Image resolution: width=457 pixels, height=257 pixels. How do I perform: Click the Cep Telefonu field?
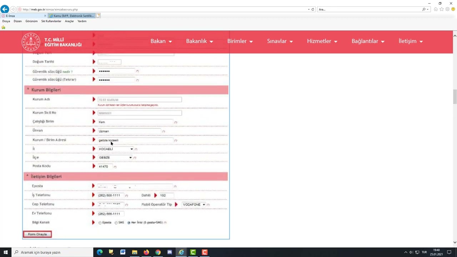tap(111, 205)
